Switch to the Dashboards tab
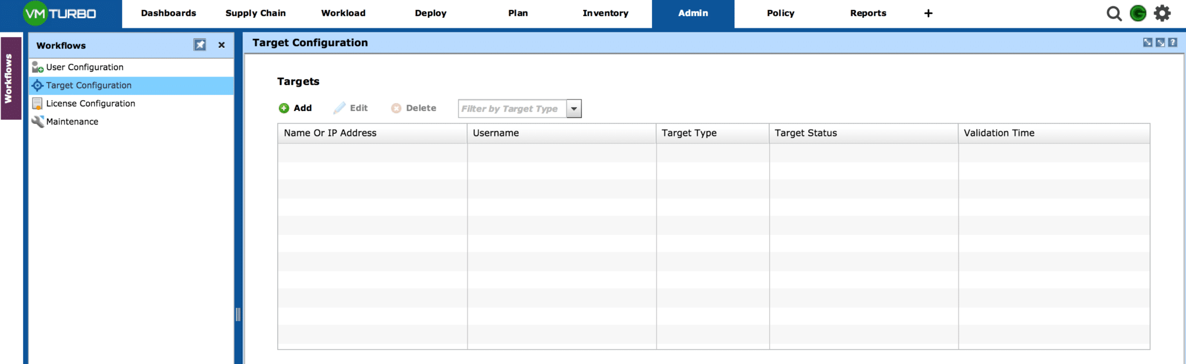 tap(169, 13)
